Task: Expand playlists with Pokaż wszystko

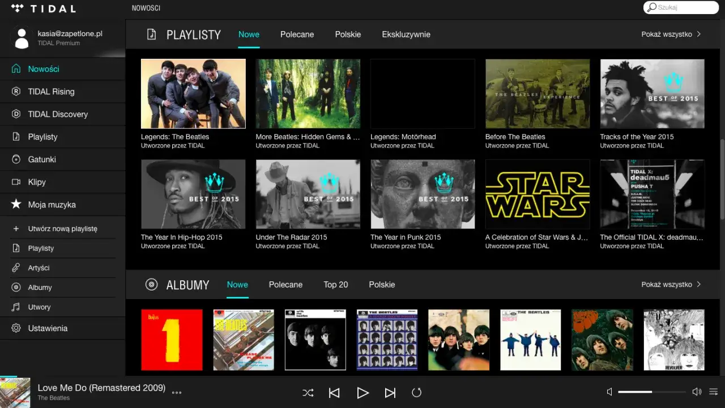Action: pos(671,34)
